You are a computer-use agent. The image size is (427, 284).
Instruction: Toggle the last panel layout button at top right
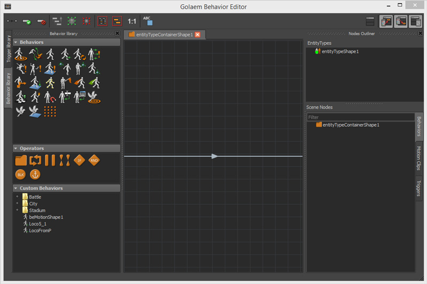click(x=416, y=21)
